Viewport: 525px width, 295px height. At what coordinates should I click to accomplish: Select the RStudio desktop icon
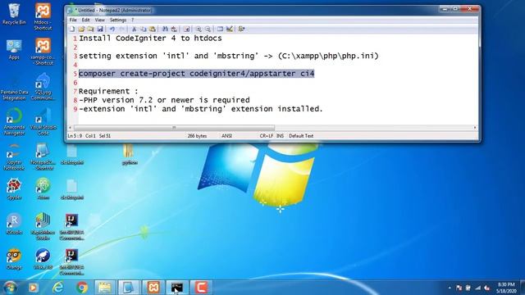14,224
